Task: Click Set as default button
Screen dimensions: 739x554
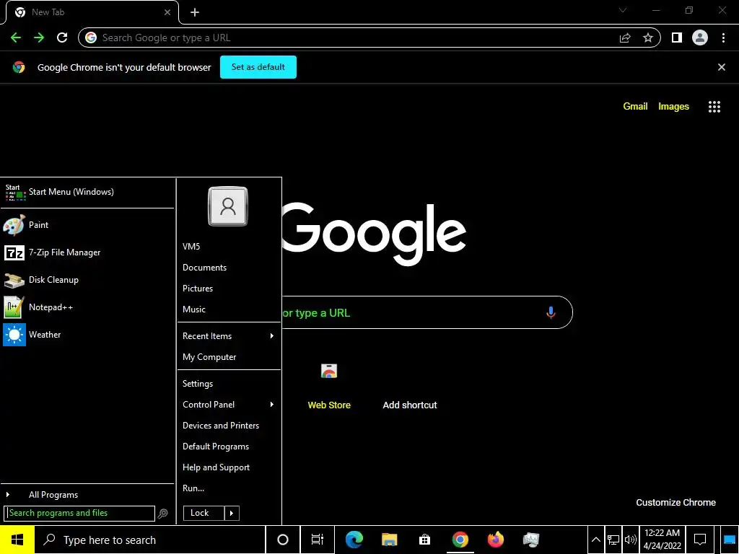Action: [x=258, y=67]
